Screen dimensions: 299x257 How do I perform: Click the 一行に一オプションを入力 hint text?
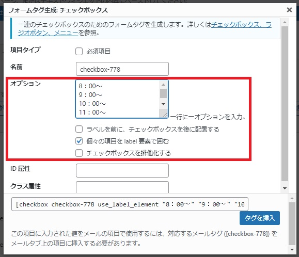tap(208, 117)
